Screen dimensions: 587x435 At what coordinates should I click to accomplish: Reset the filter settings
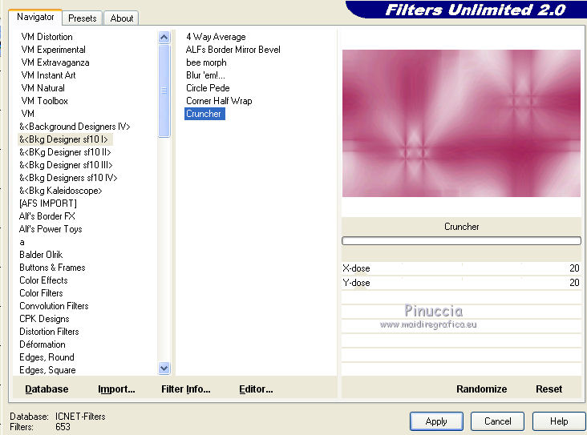pos(549,389)
